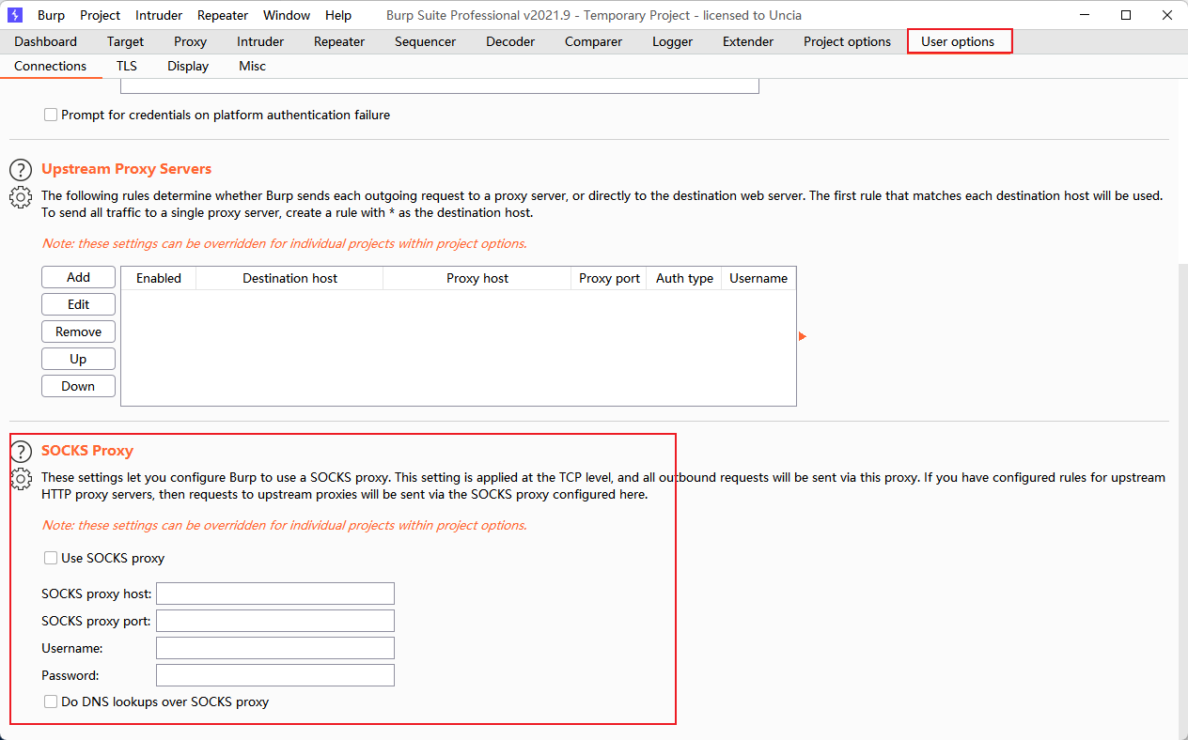
Task: Open the TLS sub-tab
Action: pos(127,66)
